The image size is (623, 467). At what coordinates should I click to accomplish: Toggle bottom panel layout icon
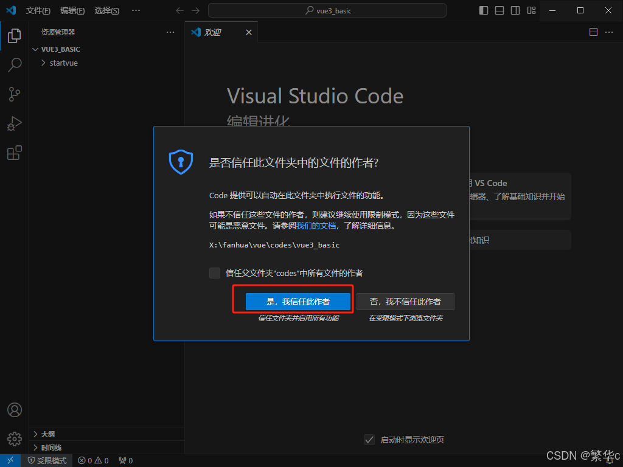click(x=499, y=10)
